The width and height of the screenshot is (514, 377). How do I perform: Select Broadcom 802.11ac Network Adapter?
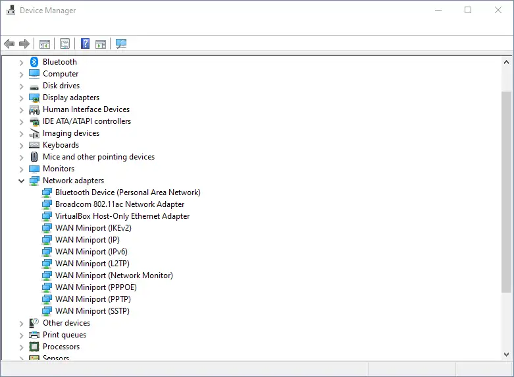(119, 204)
